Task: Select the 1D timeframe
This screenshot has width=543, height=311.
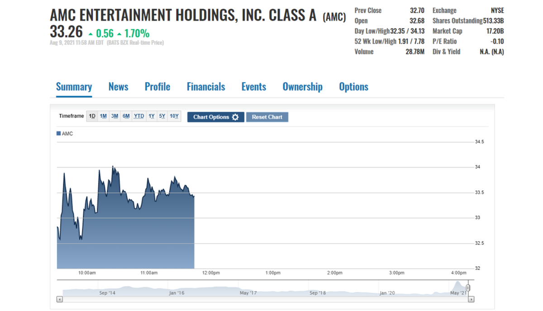Action: tap(92, 116)
